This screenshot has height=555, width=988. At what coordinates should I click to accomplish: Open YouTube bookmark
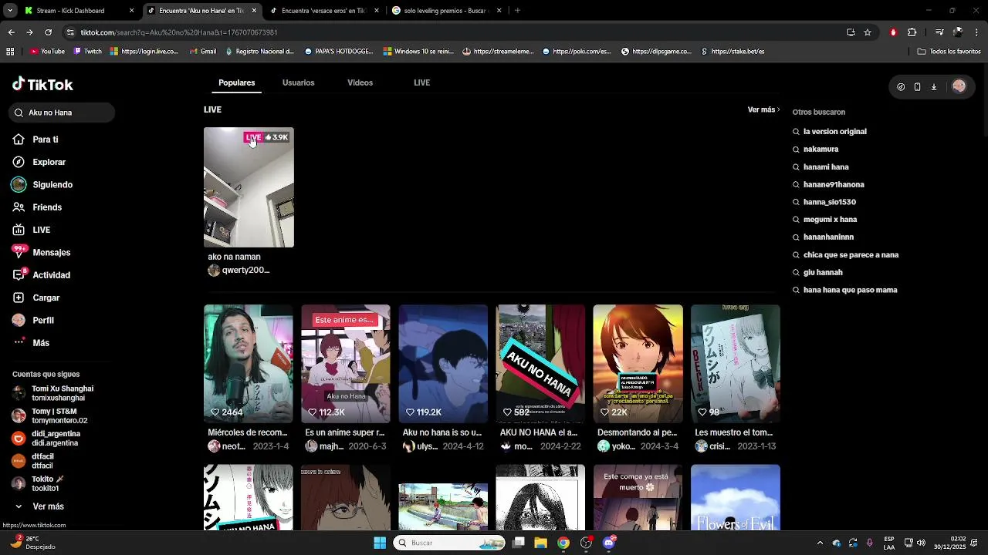pos(47,52)
